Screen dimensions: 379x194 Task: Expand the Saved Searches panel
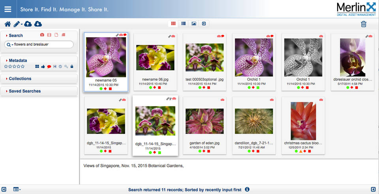pos(24,91)
